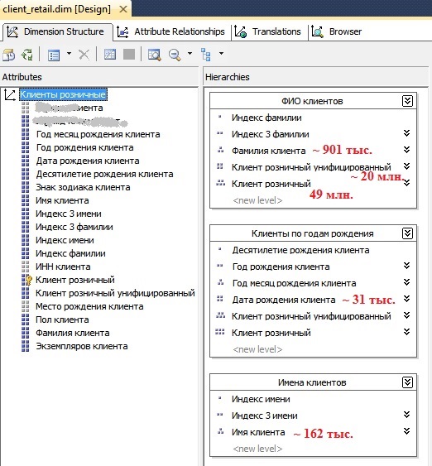Open the Browser tab

click(338, 31)
